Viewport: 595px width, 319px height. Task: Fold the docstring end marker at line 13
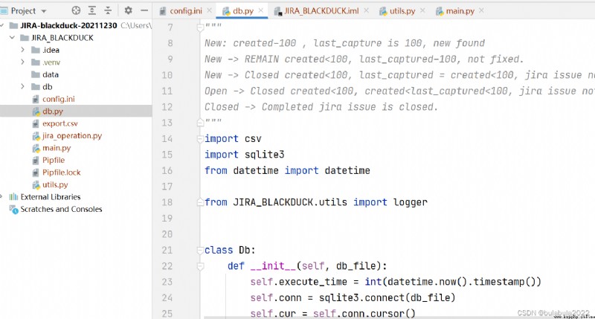click(x=200, y=123)
